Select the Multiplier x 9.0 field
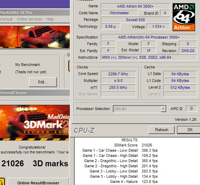 [118, 81]
